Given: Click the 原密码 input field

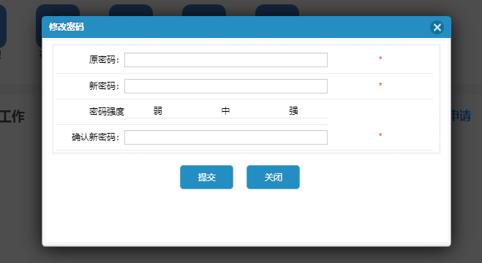Looking at the screenshot, I should point(226,60).
